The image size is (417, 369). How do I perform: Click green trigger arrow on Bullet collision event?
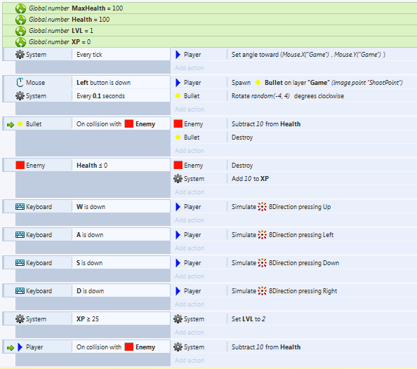11,124
